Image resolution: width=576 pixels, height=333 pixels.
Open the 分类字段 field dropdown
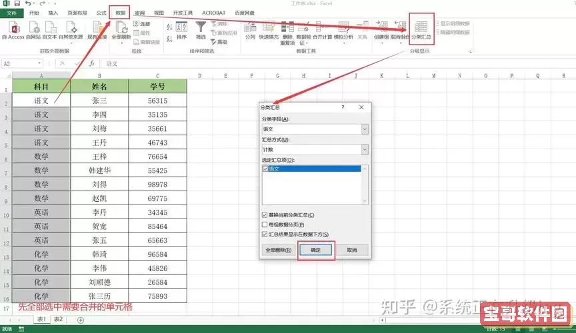click(365, 129)
